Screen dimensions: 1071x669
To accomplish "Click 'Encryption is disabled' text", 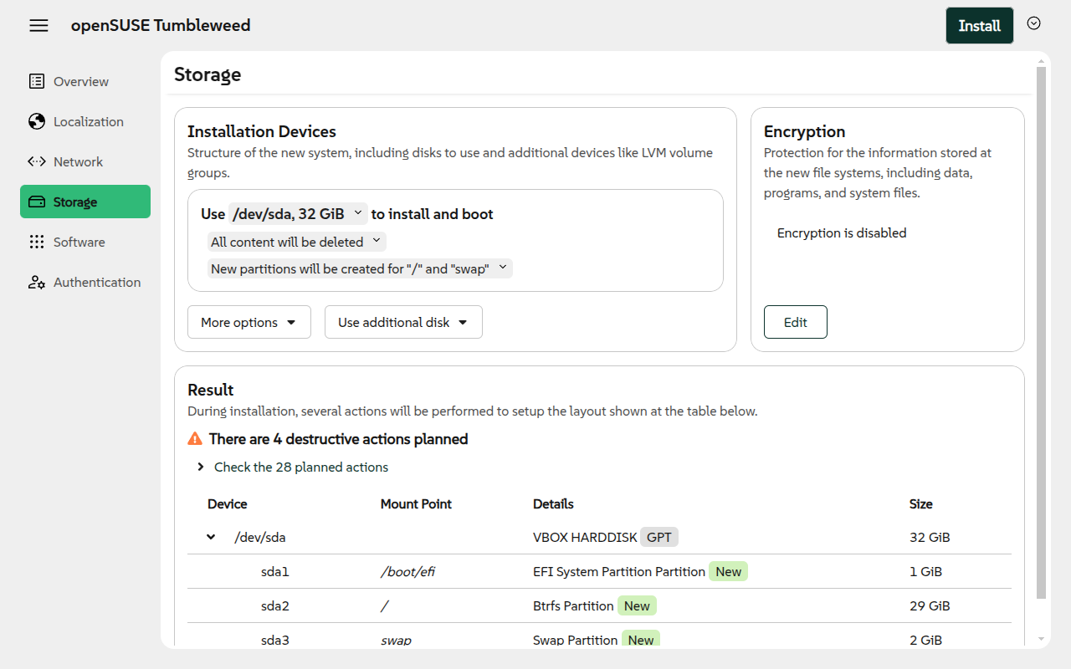I will pyautogui.click(x=842, y=232).
